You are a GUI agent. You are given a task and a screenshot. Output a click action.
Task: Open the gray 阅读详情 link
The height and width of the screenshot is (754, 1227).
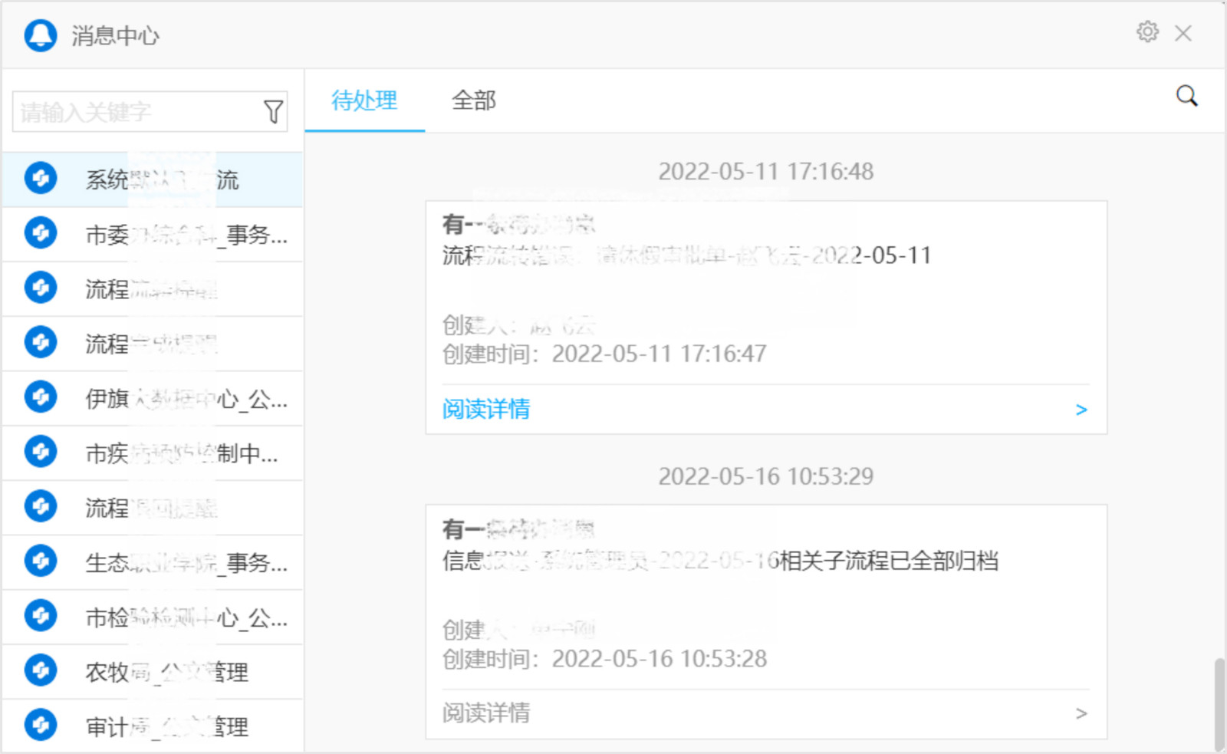click(x=486, y=713)
